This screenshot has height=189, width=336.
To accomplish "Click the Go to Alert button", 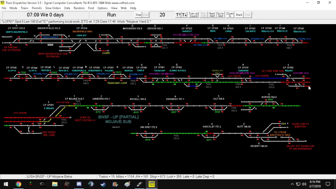I will pyautogui.click(x=220, y=15).
